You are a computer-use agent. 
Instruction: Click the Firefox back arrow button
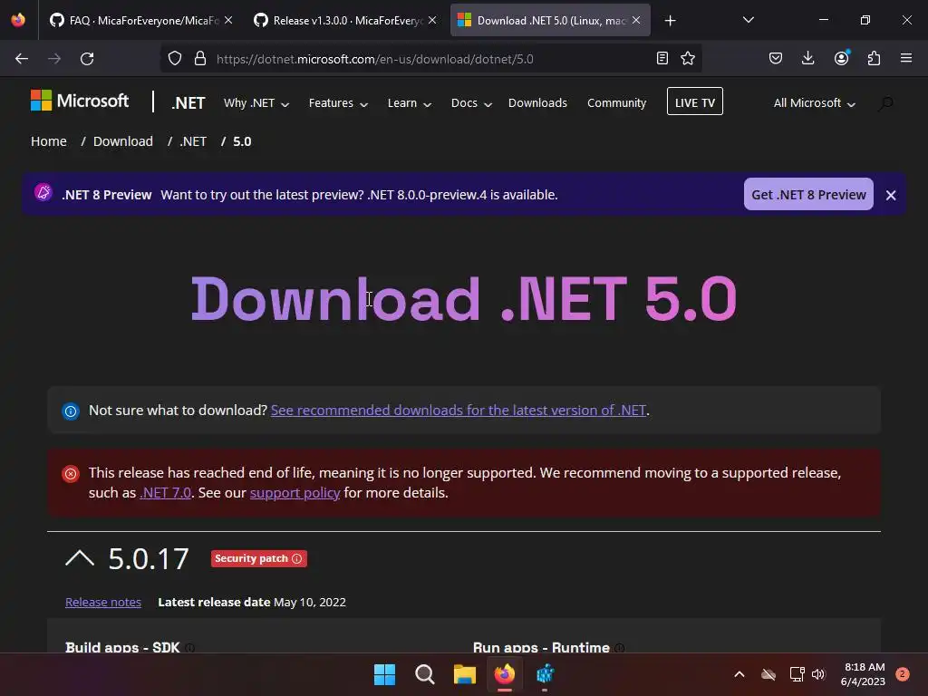click(22, 59)
